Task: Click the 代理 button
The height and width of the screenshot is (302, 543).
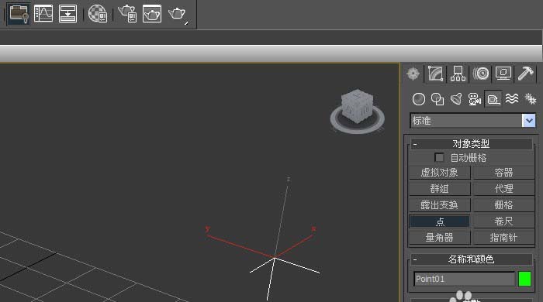Action: coord(503,189)
